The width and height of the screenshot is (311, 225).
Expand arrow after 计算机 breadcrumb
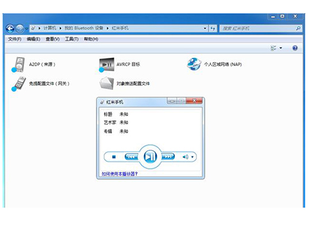pyautogui.click(x=60, y=29)
